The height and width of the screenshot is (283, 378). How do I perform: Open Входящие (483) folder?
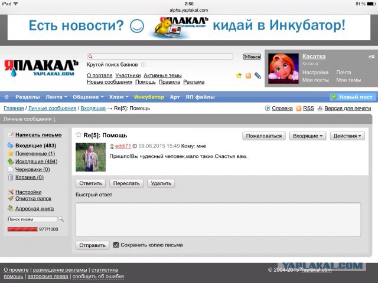click(35, 146)
